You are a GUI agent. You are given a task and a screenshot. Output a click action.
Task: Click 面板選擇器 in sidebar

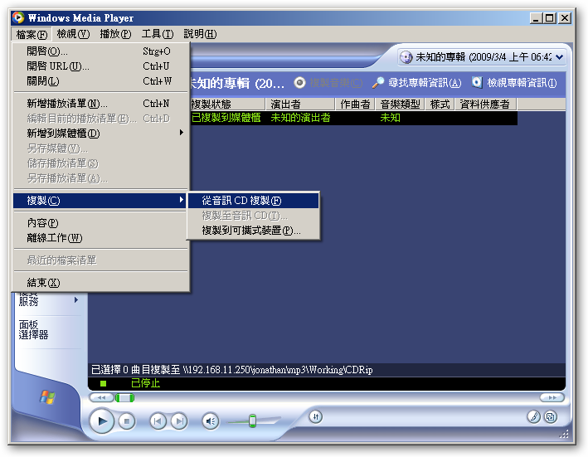(33, 329)
